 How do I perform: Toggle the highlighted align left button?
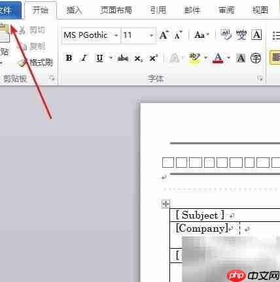tap(275, 57)
